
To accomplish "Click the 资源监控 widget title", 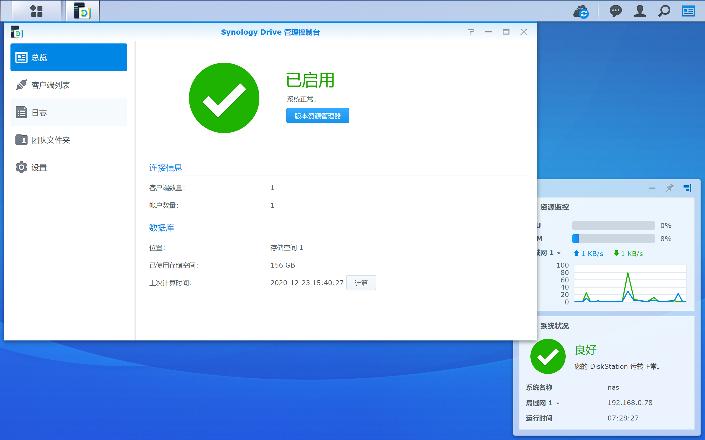I will pyautogui.click(x=554, y=207).
